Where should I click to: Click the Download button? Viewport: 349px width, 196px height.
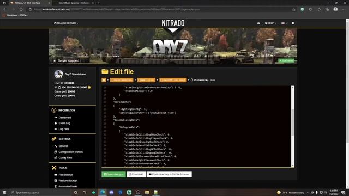click(136, 174)
